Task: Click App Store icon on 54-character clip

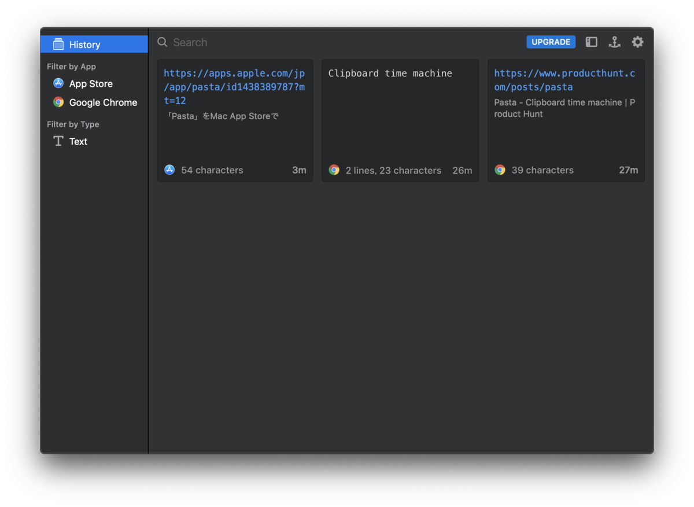Action: pos(169,170)
